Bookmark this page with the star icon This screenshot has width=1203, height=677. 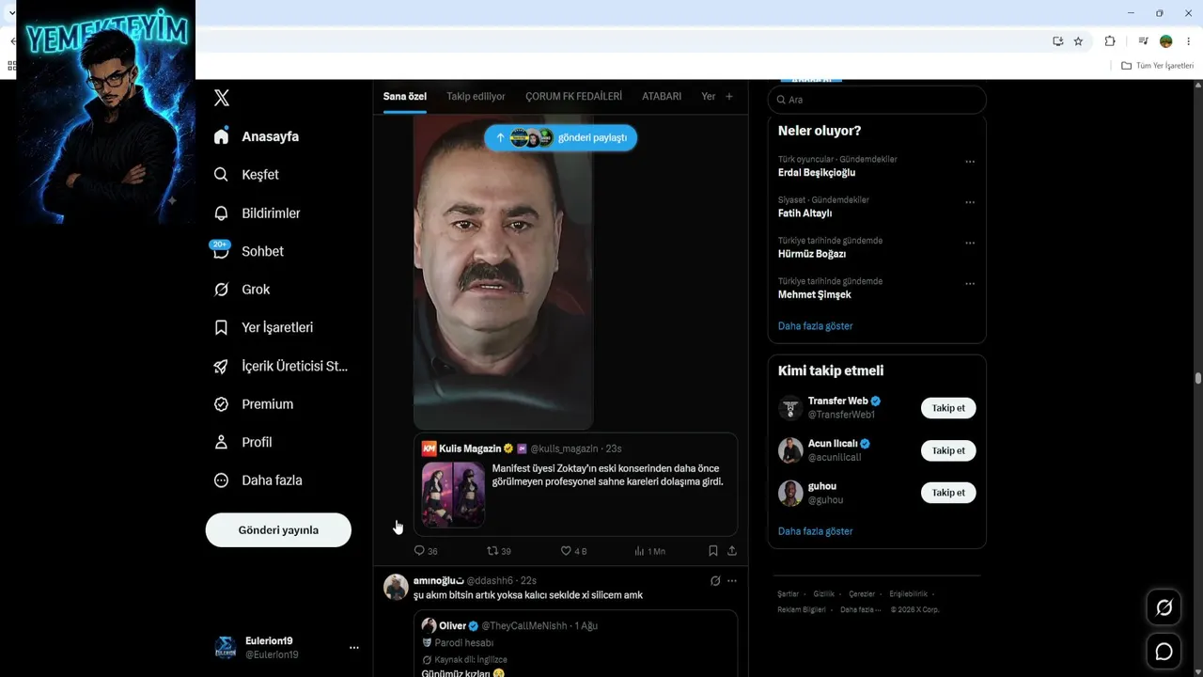(1078, 41)
